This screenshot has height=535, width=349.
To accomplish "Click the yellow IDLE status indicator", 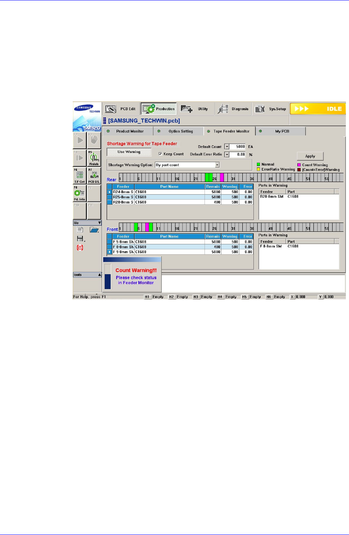I will pyautogui.click(x=317, y=109).
